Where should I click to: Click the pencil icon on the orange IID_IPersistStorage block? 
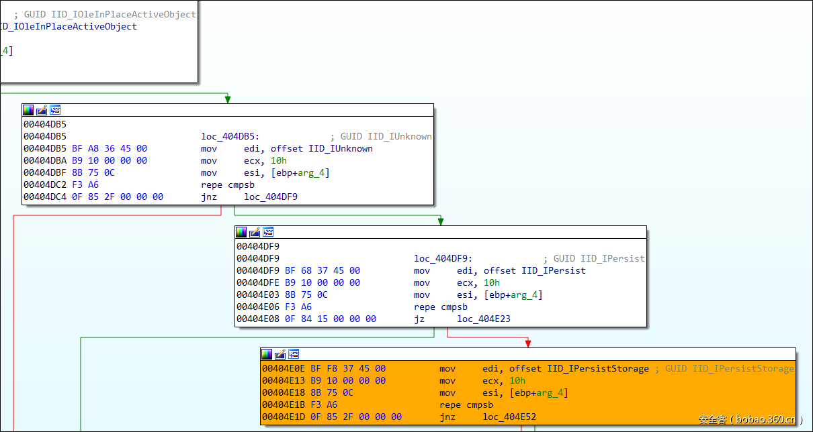click(x=280, y=354)
